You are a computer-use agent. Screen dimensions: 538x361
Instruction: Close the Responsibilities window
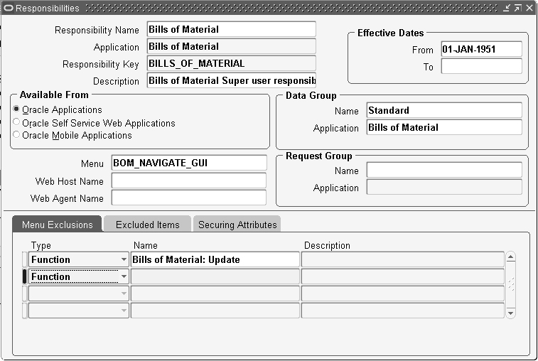click(x=529, y=8)
